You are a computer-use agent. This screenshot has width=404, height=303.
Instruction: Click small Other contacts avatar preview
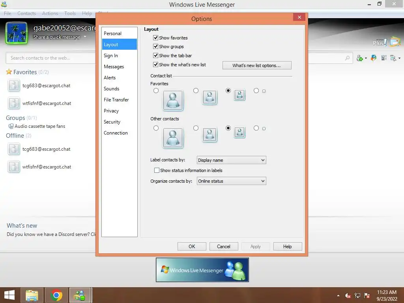coord(239,133)
